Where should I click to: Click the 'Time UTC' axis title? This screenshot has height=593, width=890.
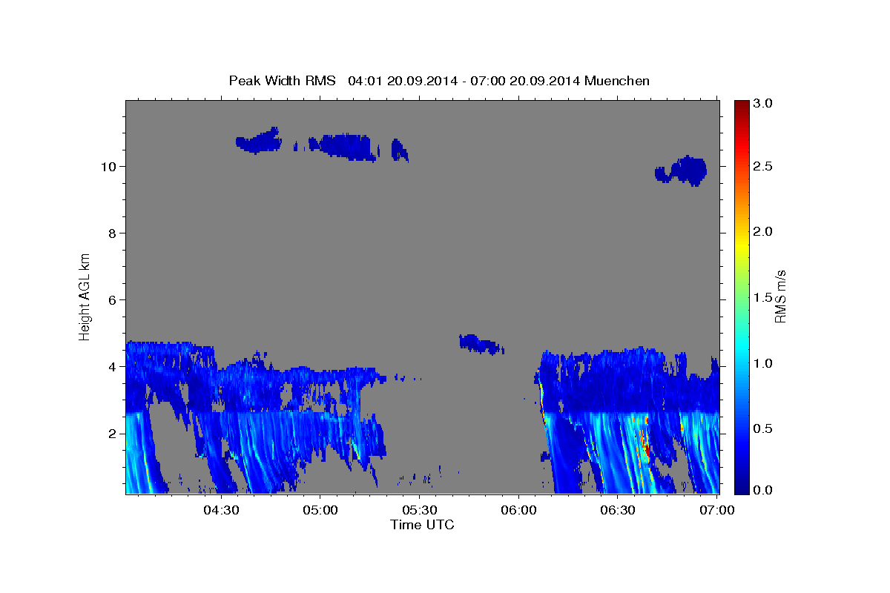coord(422,525)
